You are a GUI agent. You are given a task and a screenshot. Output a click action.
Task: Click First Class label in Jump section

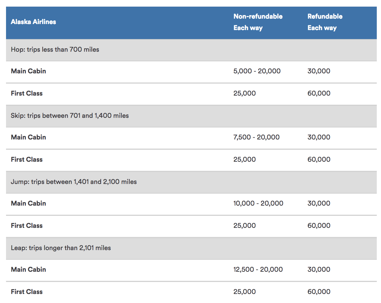[27, 226]
